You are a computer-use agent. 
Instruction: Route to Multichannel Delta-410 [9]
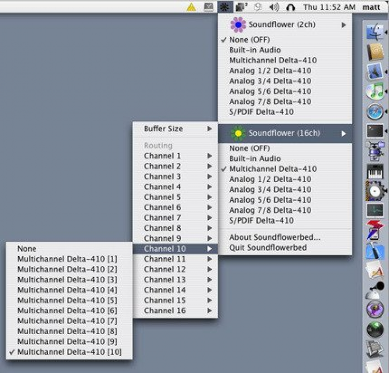pos(70,341)
